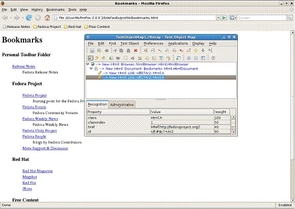Image resolution: width=295 pixels, height=209 pixels.
Task: Click the search magnifier button in Firefox
Action: click(x=289, y=18)
